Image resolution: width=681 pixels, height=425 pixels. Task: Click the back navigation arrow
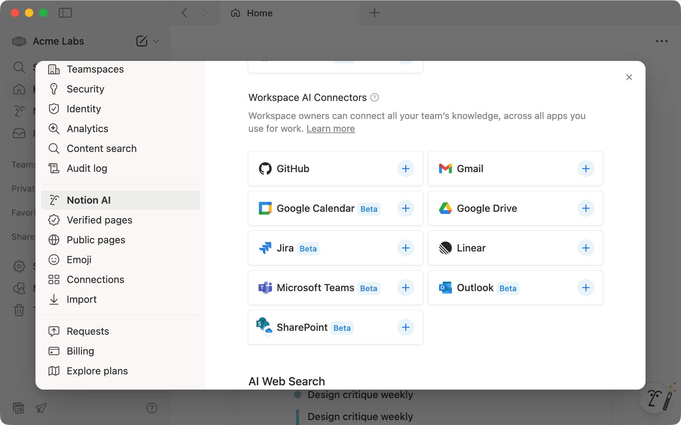[x=184, y=13]
